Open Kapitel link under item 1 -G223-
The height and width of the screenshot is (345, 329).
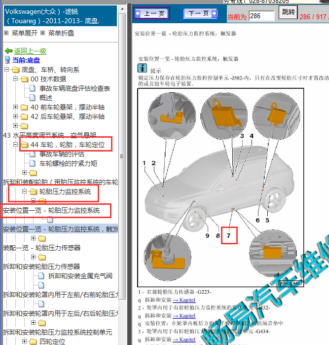tap(184, 300)
